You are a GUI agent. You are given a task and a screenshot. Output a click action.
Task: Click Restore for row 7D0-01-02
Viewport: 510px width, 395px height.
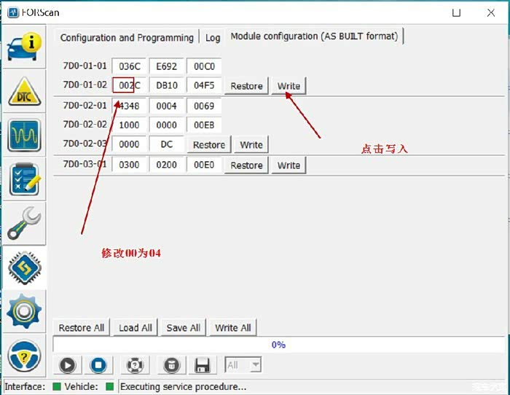246,86
